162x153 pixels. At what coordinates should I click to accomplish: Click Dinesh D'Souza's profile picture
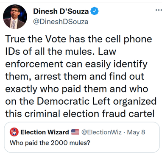point(15,17)
